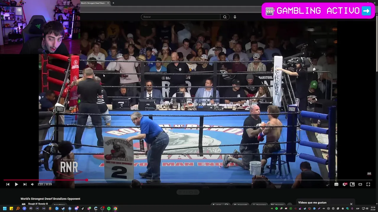The height and width of the screenshot is (212, 378).
Task: Click the playhead dot on the timeline
Action: [87, 180]
